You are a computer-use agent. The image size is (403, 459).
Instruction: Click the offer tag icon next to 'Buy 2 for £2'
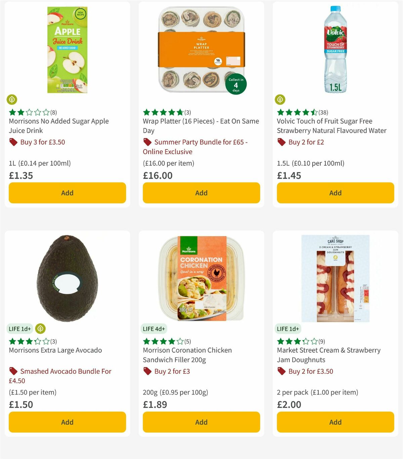[281, 142]
